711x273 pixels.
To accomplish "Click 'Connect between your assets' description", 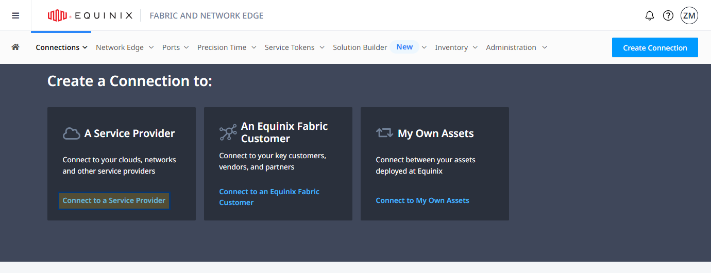I will click(x=426, y=165).
